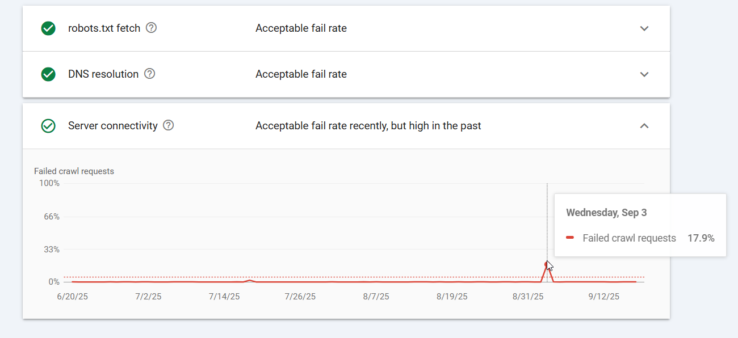Select the DNS resolution label

pyautogui.click(x=103, y=74)
